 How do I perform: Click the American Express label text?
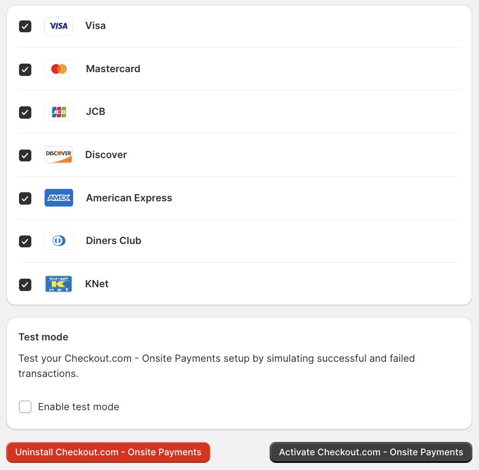[x=129, y=197]
